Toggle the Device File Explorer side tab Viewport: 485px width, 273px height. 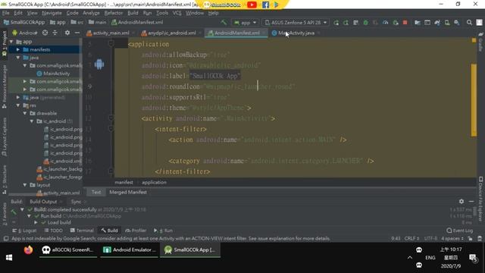[480, 199]
